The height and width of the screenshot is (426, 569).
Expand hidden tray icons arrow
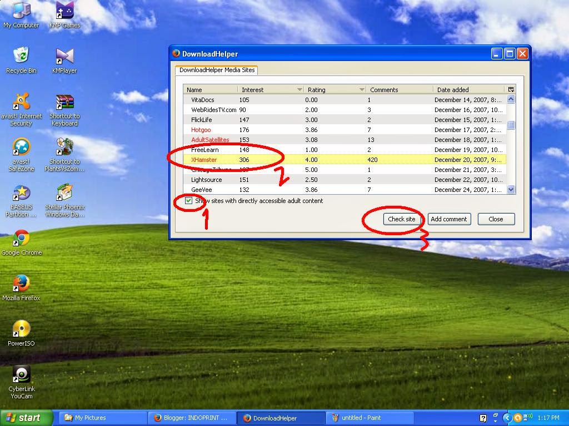click(x=507, y=418)
